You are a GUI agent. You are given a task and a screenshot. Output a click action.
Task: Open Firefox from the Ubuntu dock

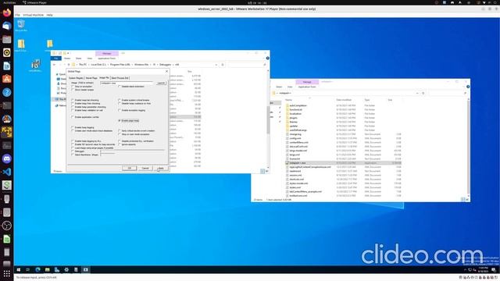7,12
